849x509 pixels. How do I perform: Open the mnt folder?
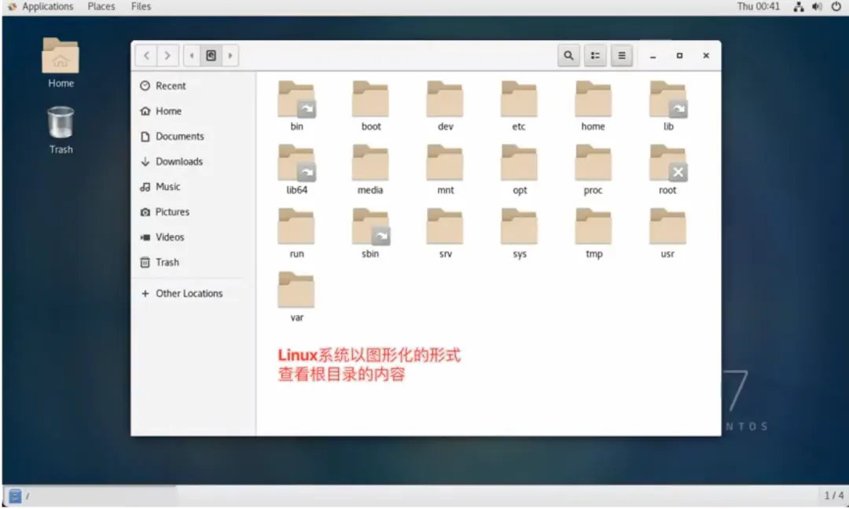click(445, 170)
